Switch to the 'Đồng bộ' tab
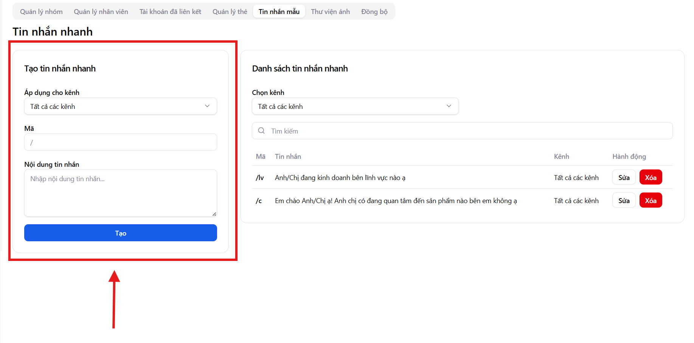Viewport: 694px width, 343px height. (374, 12)
